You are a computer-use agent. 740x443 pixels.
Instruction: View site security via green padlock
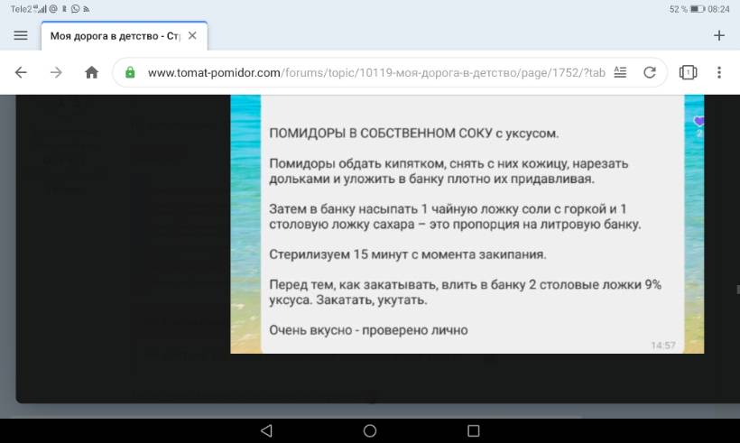pyautogui.click(x=131, y=73)
